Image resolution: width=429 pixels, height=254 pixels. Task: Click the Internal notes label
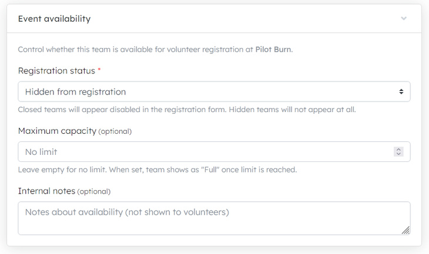click(46, 191)
